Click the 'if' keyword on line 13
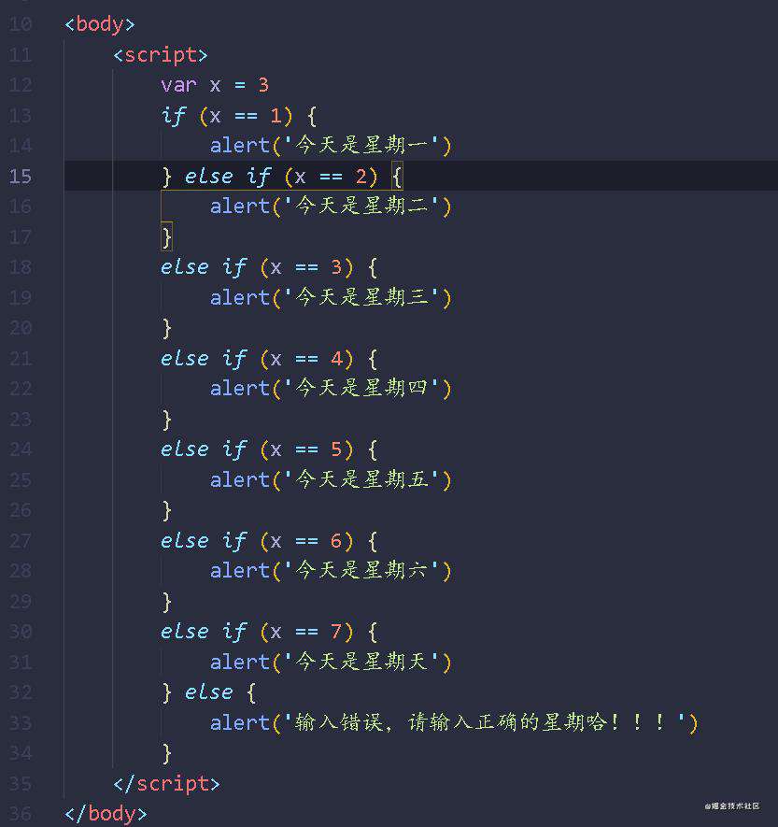 pyautogui.click(x=174, y=116)
